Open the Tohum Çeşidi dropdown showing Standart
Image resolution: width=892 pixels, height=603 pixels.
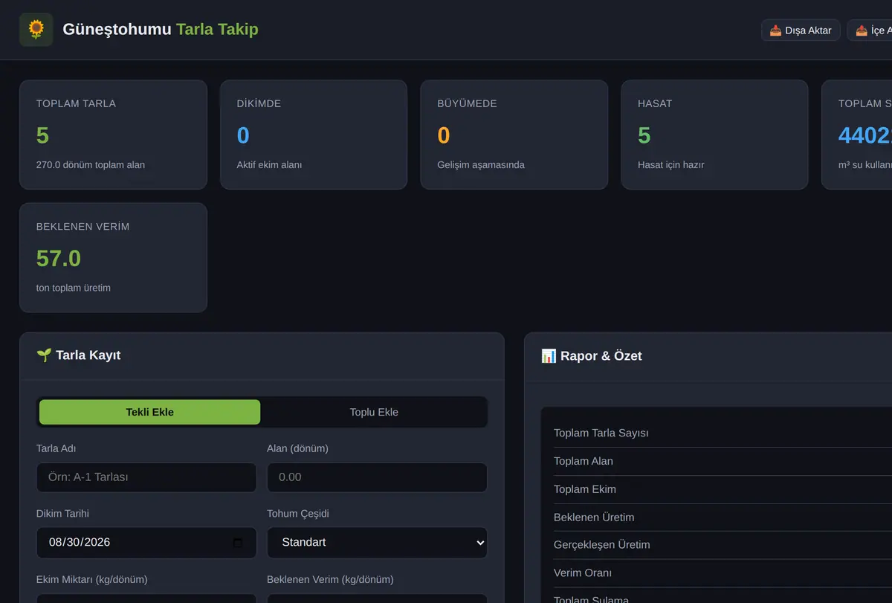pyautogui.click(x=377, y=543)
